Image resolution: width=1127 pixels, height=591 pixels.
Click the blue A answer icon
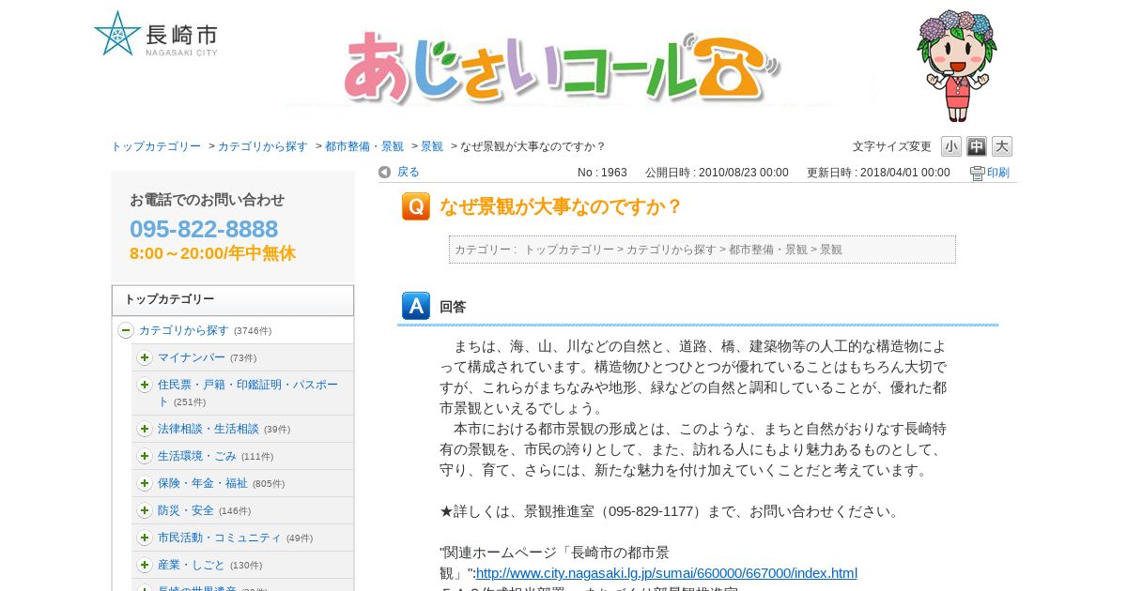point(416,306)
